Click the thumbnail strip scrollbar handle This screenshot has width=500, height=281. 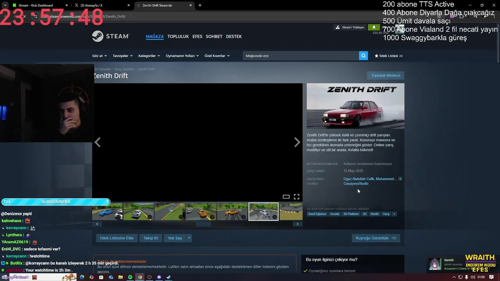tap(203, 224)
